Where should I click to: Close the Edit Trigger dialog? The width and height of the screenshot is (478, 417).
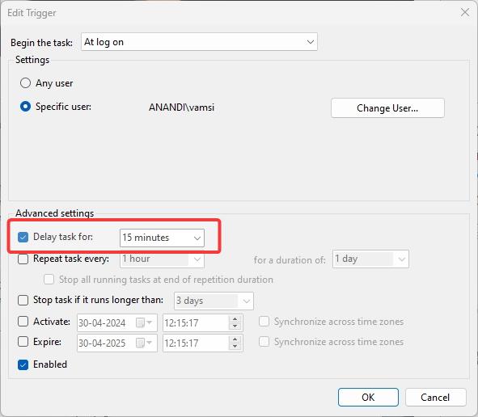[x=465, y=12]
